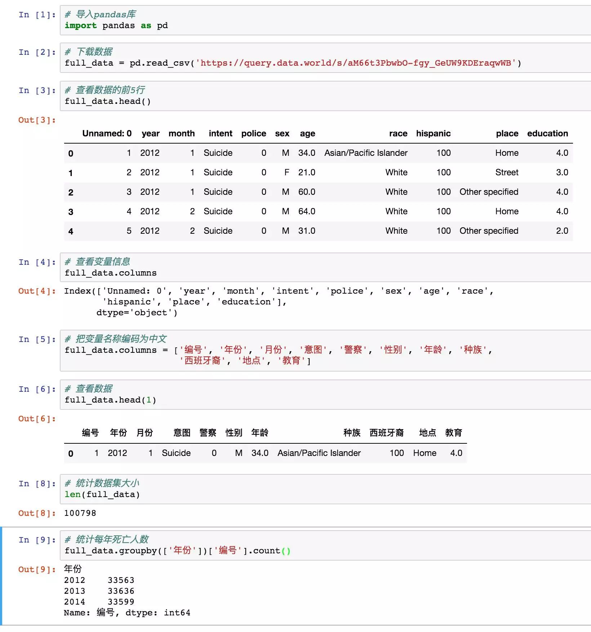Click the '年龄' column header
The height and width of the screenshot is (632, 591).
[260, 433]
